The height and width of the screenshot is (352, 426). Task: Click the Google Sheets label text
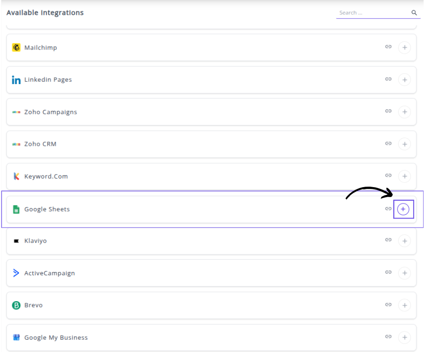coord(47,209)
